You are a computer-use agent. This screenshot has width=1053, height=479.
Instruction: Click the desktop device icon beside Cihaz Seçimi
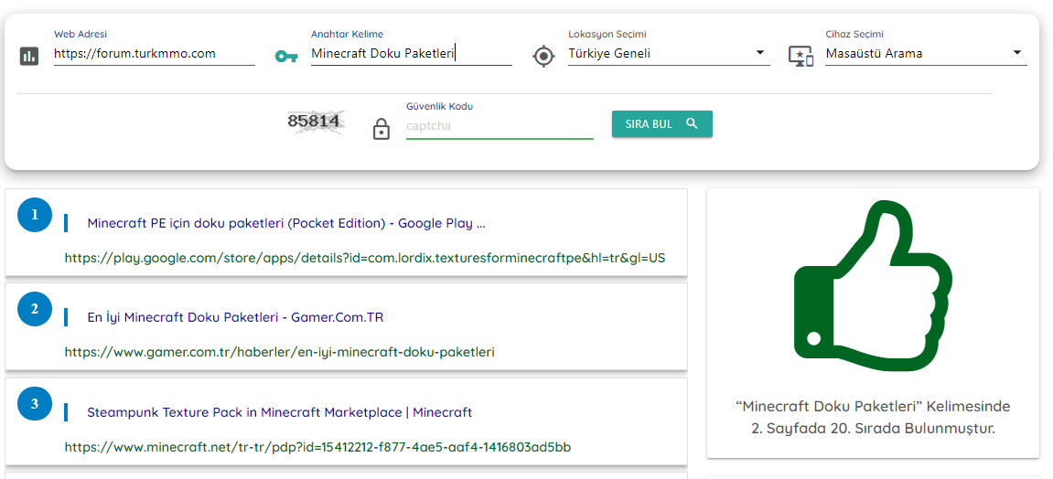[x=800, y=56]
